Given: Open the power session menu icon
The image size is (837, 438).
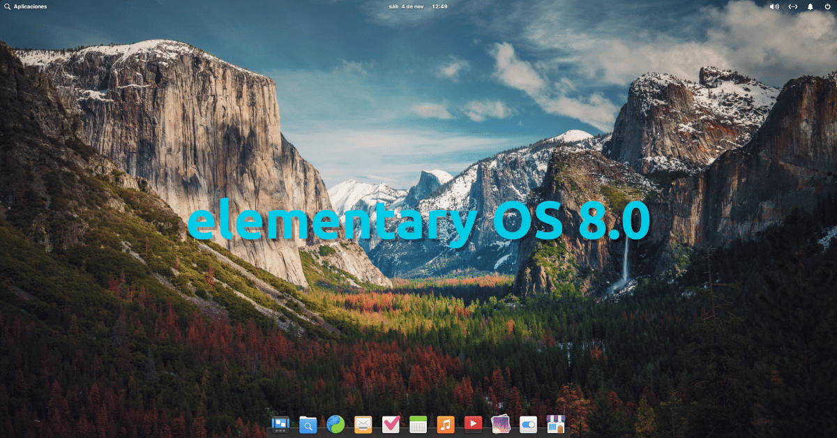Looking at the screenshot, I should coord(828,6).
